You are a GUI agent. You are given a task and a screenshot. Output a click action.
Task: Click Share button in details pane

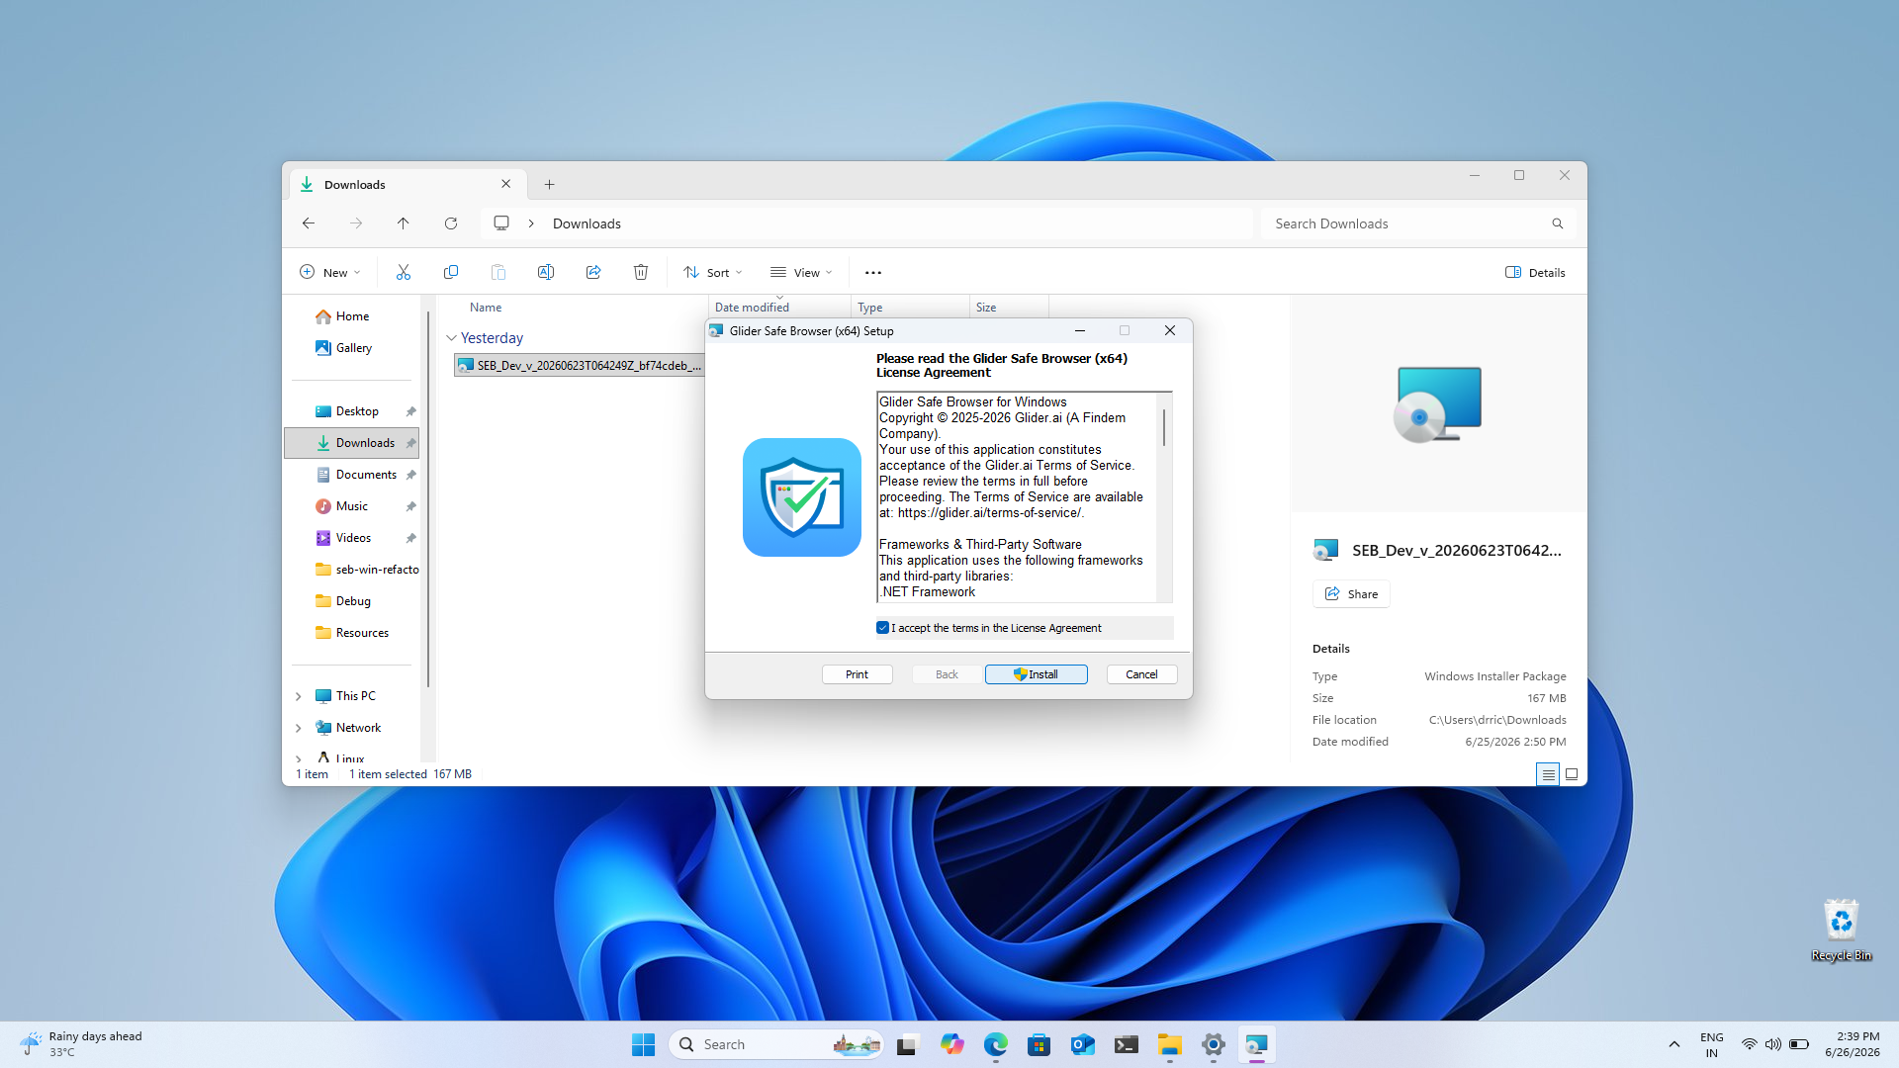pyautogui.click(x=1351, y=594)
